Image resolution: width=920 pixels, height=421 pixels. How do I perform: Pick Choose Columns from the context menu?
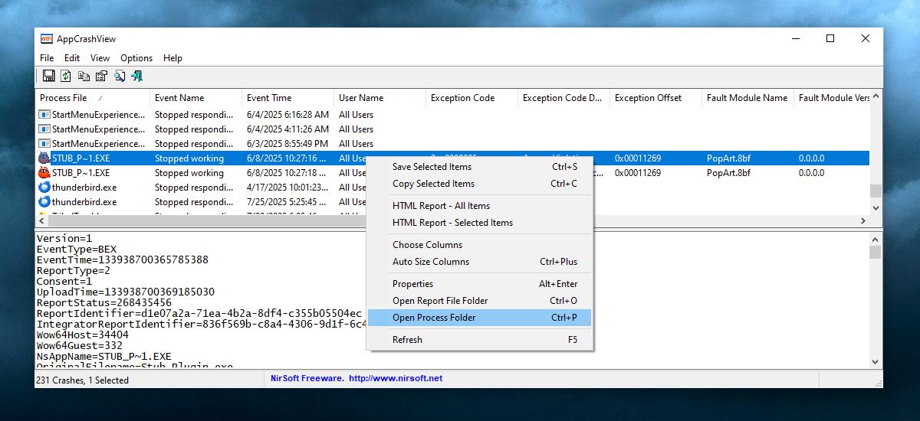click(x=427, y=245)
